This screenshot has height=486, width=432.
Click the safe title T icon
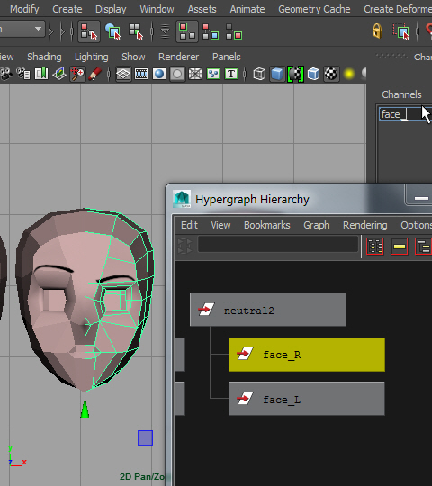click(231, 74)
